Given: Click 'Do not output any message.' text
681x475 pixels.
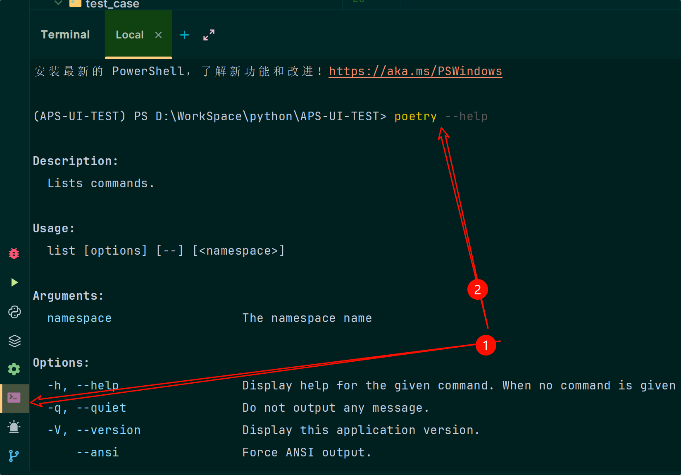Looking at the screenshot, I should [x=336, y=408].
